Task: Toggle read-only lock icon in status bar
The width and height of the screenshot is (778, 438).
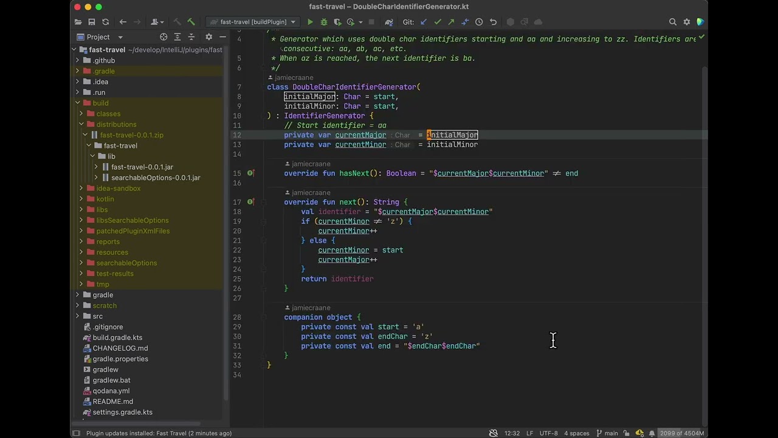Action: click(x=626, y=433)
